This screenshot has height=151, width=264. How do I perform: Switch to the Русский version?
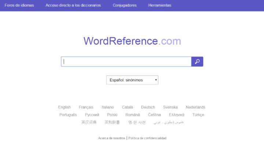[x=92, y=115]
